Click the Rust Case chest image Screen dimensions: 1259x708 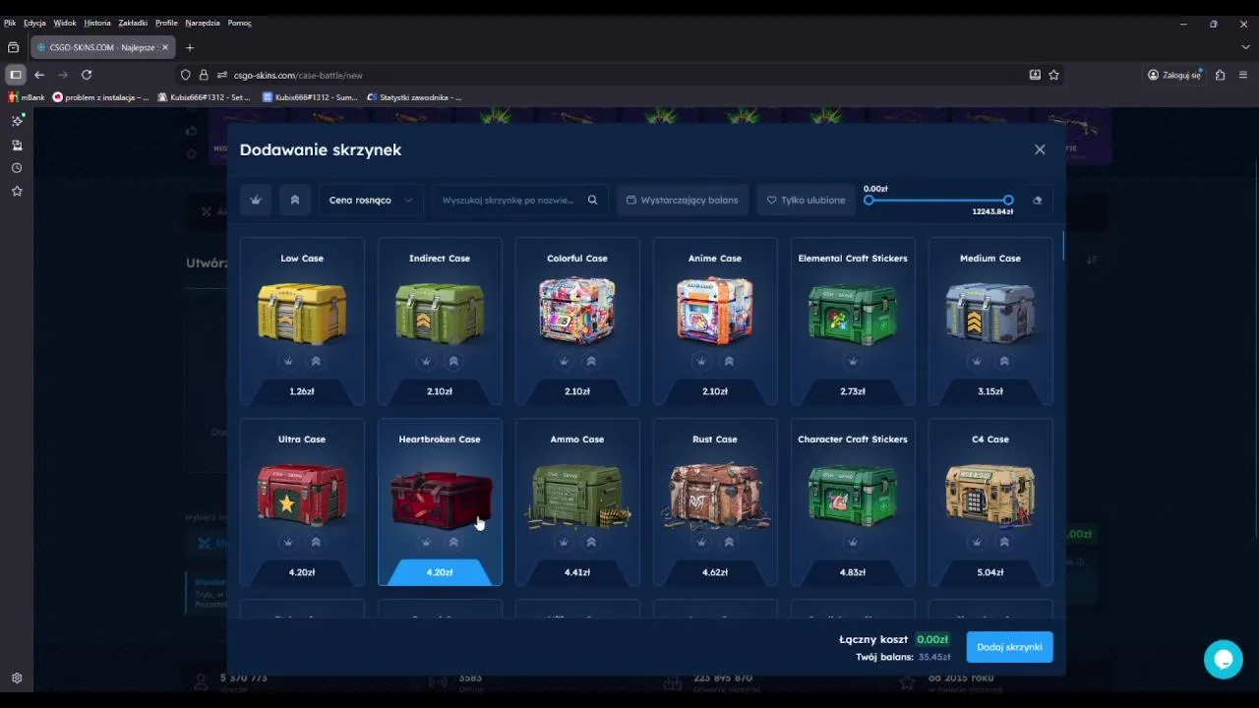715,496
